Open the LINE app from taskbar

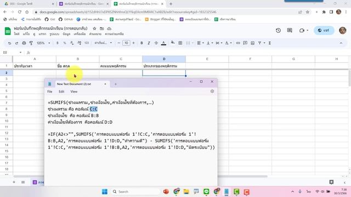click(206, 192)
